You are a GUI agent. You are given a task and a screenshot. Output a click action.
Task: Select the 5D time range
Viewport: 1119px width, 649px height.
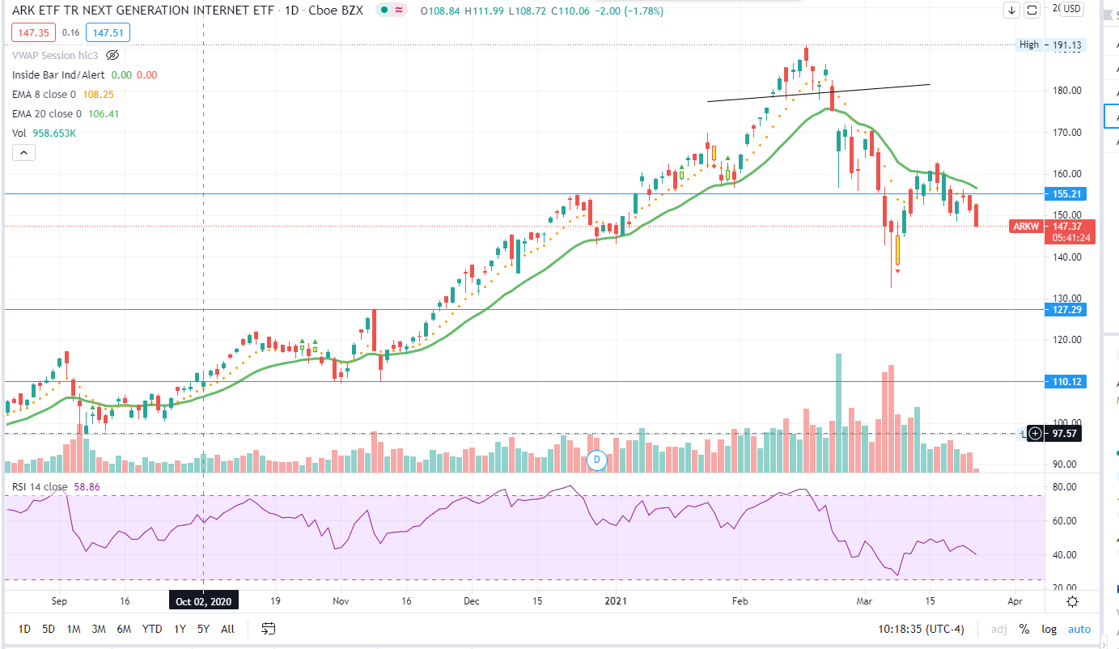point(49,629)
